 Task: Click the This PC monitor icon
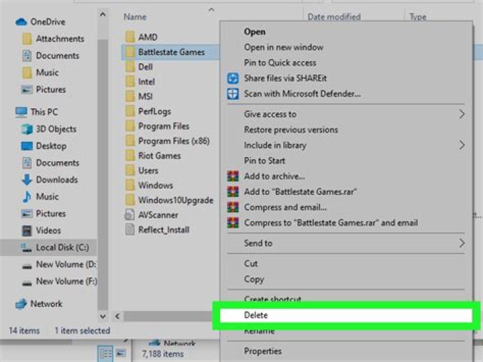tap(21, 112)
